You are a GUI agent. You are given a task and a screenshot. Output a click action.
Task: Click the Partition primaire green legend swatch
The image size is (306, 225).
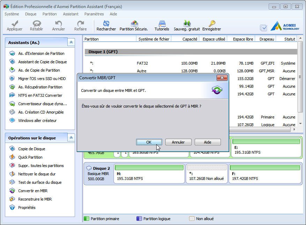[x=87, y=219]
